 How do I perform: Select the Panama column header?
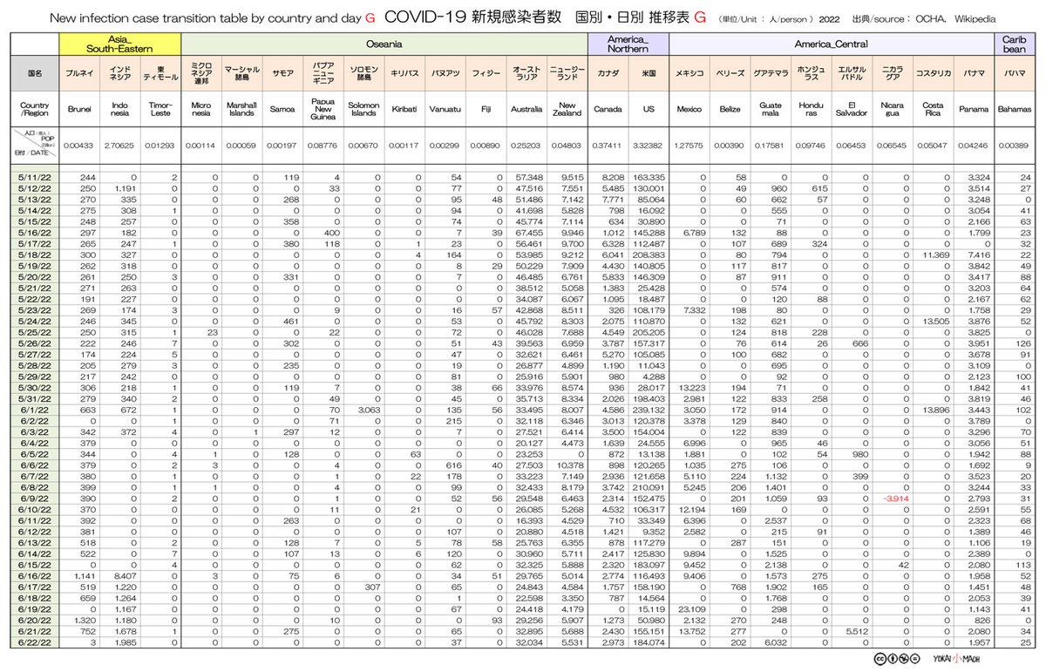pyautogui.click(x=973, y=110)
